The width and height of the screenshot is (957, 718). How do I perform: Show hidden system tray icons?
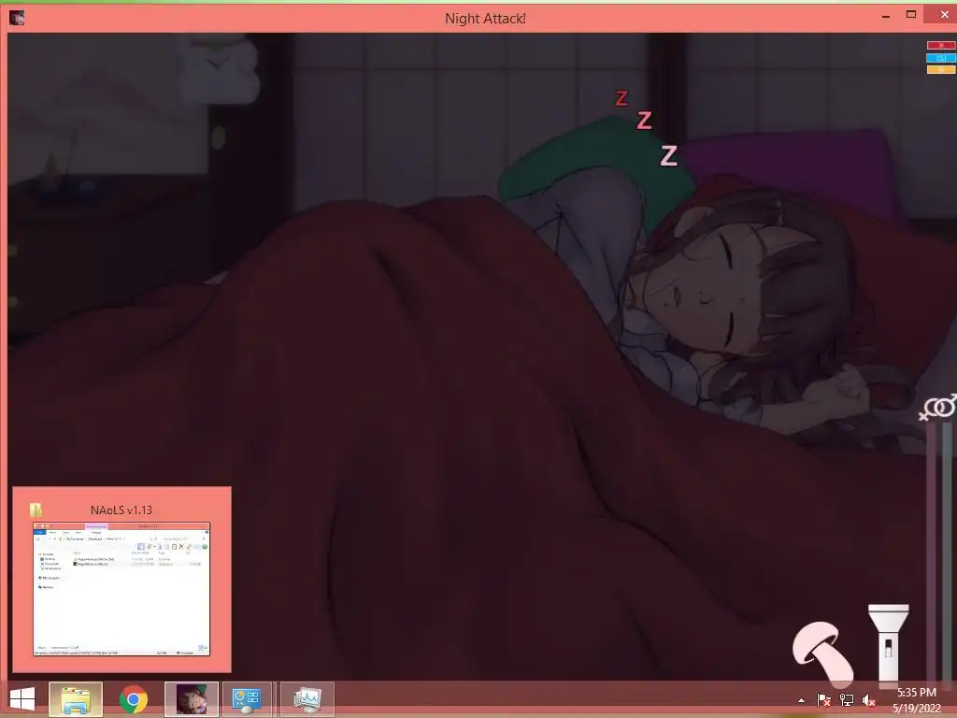(801, 700)
